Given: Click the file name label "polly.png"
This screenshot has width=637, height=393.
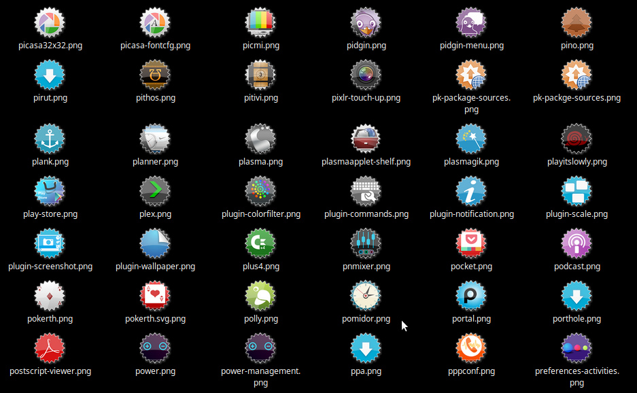Looking at the screenshot, I should pyautogui.click(x=261, y=319).
